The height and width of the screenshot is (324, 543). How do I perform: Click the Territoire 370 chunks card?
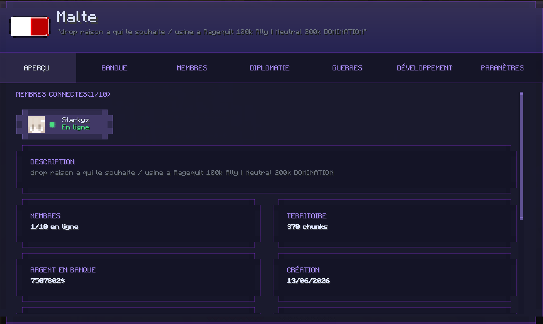(x=395, y=223)
